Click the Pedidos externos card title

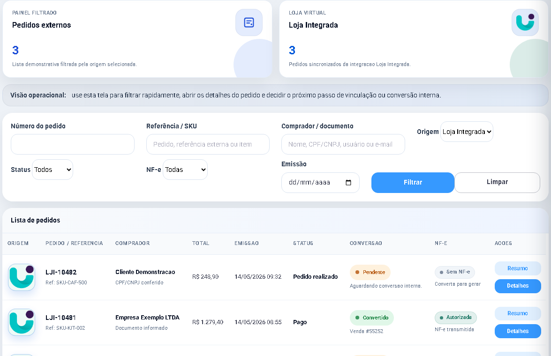pyautogui.click(x=41, y=25)
